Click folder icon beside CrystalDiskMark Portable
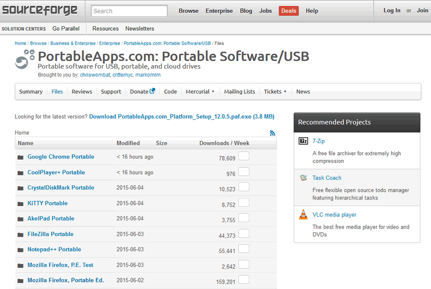 20,188
